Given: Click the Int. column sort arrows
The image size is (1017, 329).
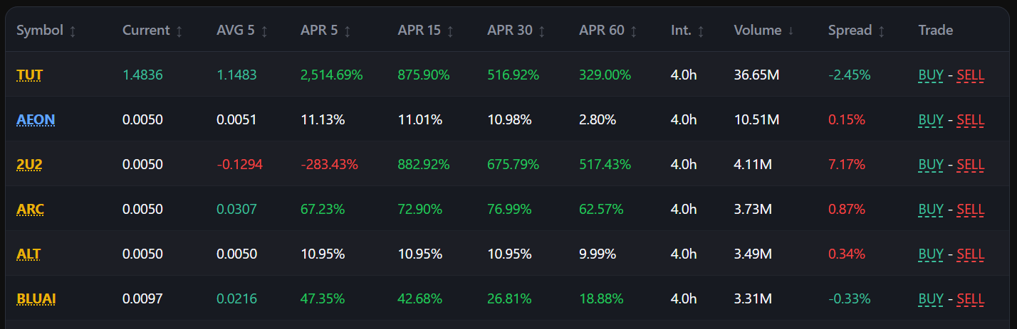Looking at the screenshot, I should pos(700,31).
